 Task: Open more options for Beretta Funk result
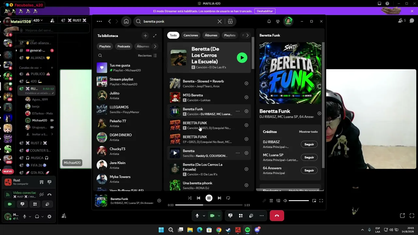point(238,111)
